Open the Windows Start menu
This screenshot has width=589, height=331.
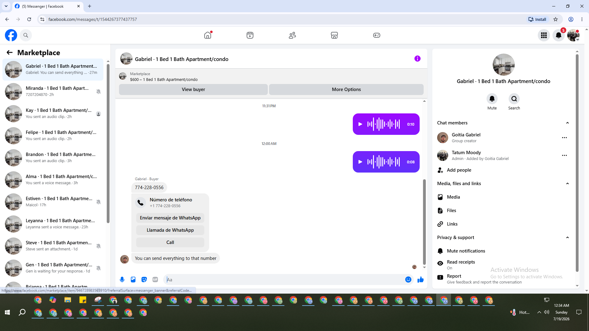coord(7,312)
